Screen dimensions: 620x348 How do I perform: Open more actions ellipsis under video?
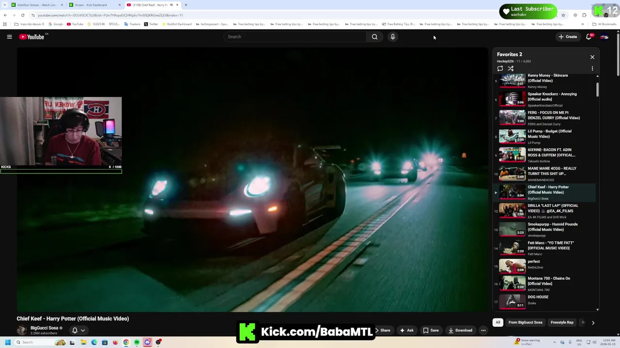483,331
